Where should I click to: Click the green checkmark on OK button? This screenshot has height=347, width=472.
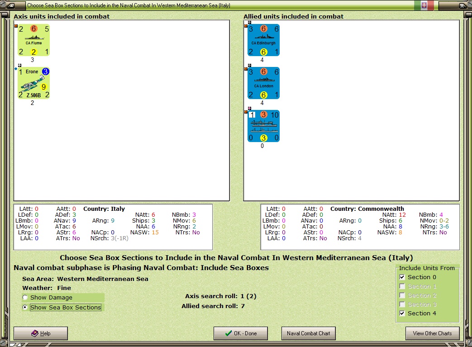(x=229, y=333)
